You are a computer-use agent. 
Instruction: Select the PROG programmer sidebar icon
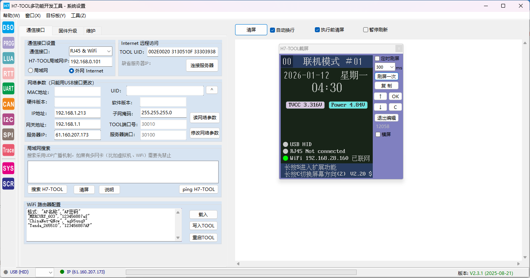pyautogui.click(x=8, y=43)
